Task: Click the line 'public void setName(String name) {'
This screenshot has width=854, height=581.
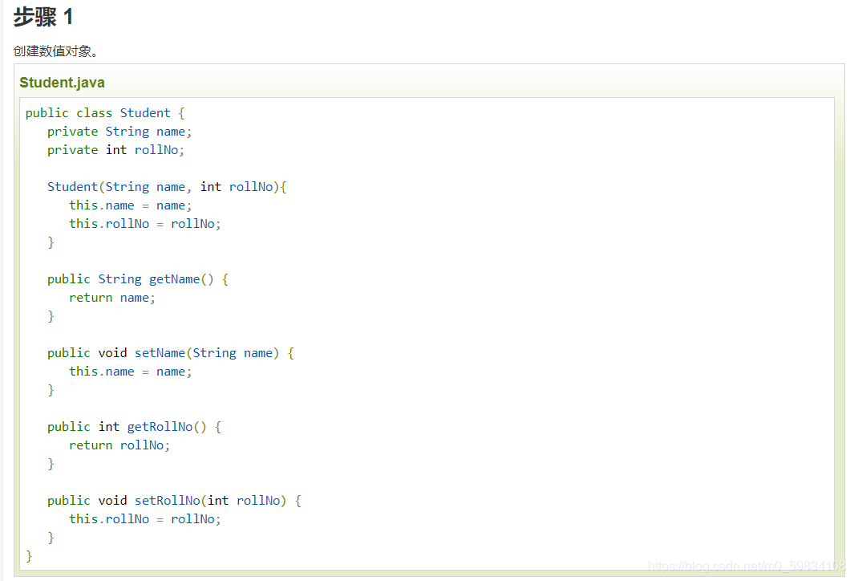Action: (x=171, y=353)
